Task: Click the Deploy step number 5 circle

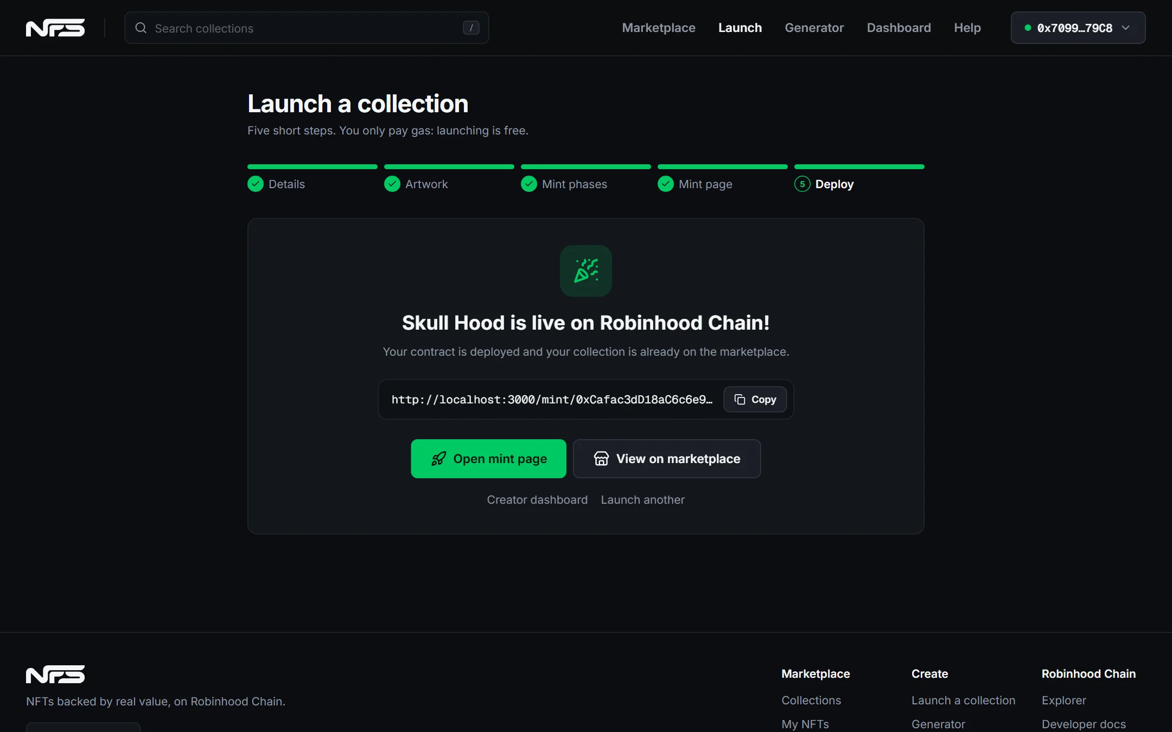Action: click(x=802, y=184)
